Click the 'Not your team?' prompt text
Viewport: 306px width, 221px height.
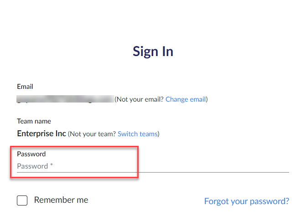(x=93, y=134)
